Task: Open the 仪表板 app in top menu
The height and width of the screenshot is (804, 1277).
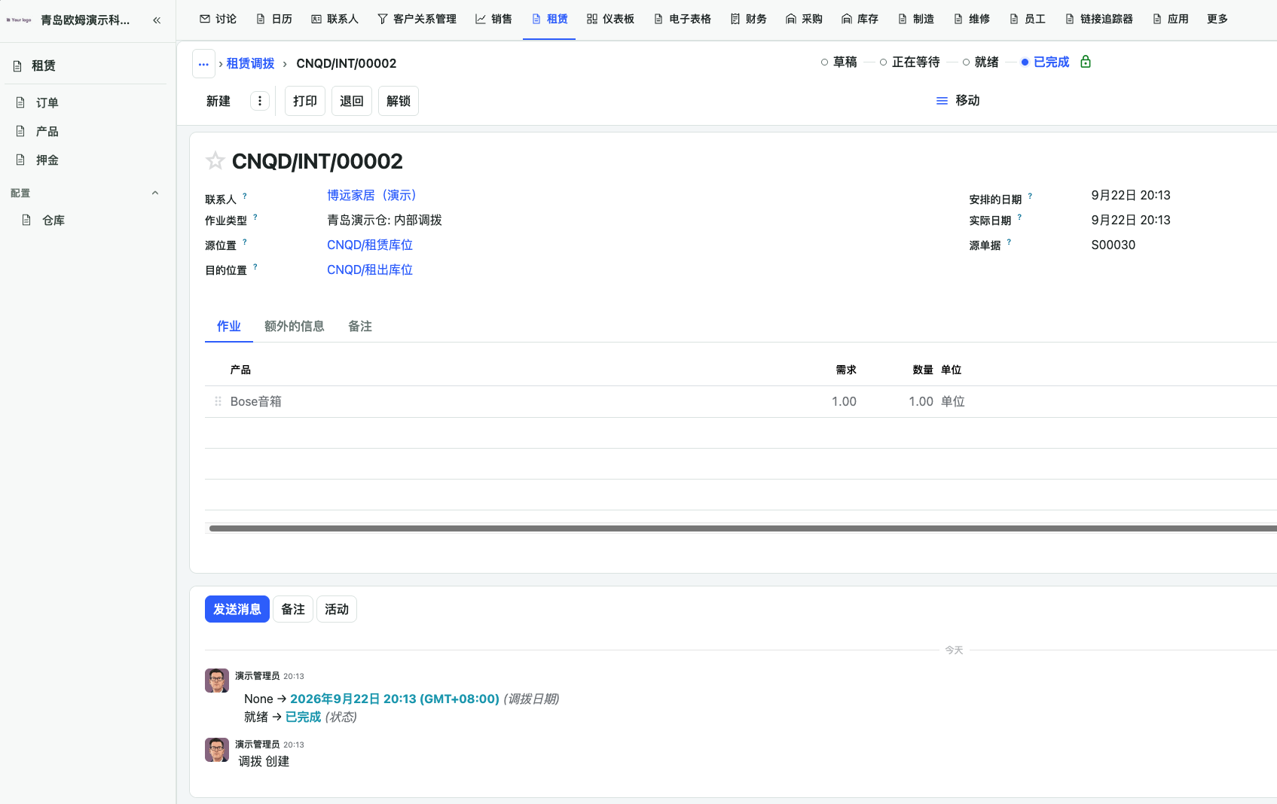Action: [610, 19]
